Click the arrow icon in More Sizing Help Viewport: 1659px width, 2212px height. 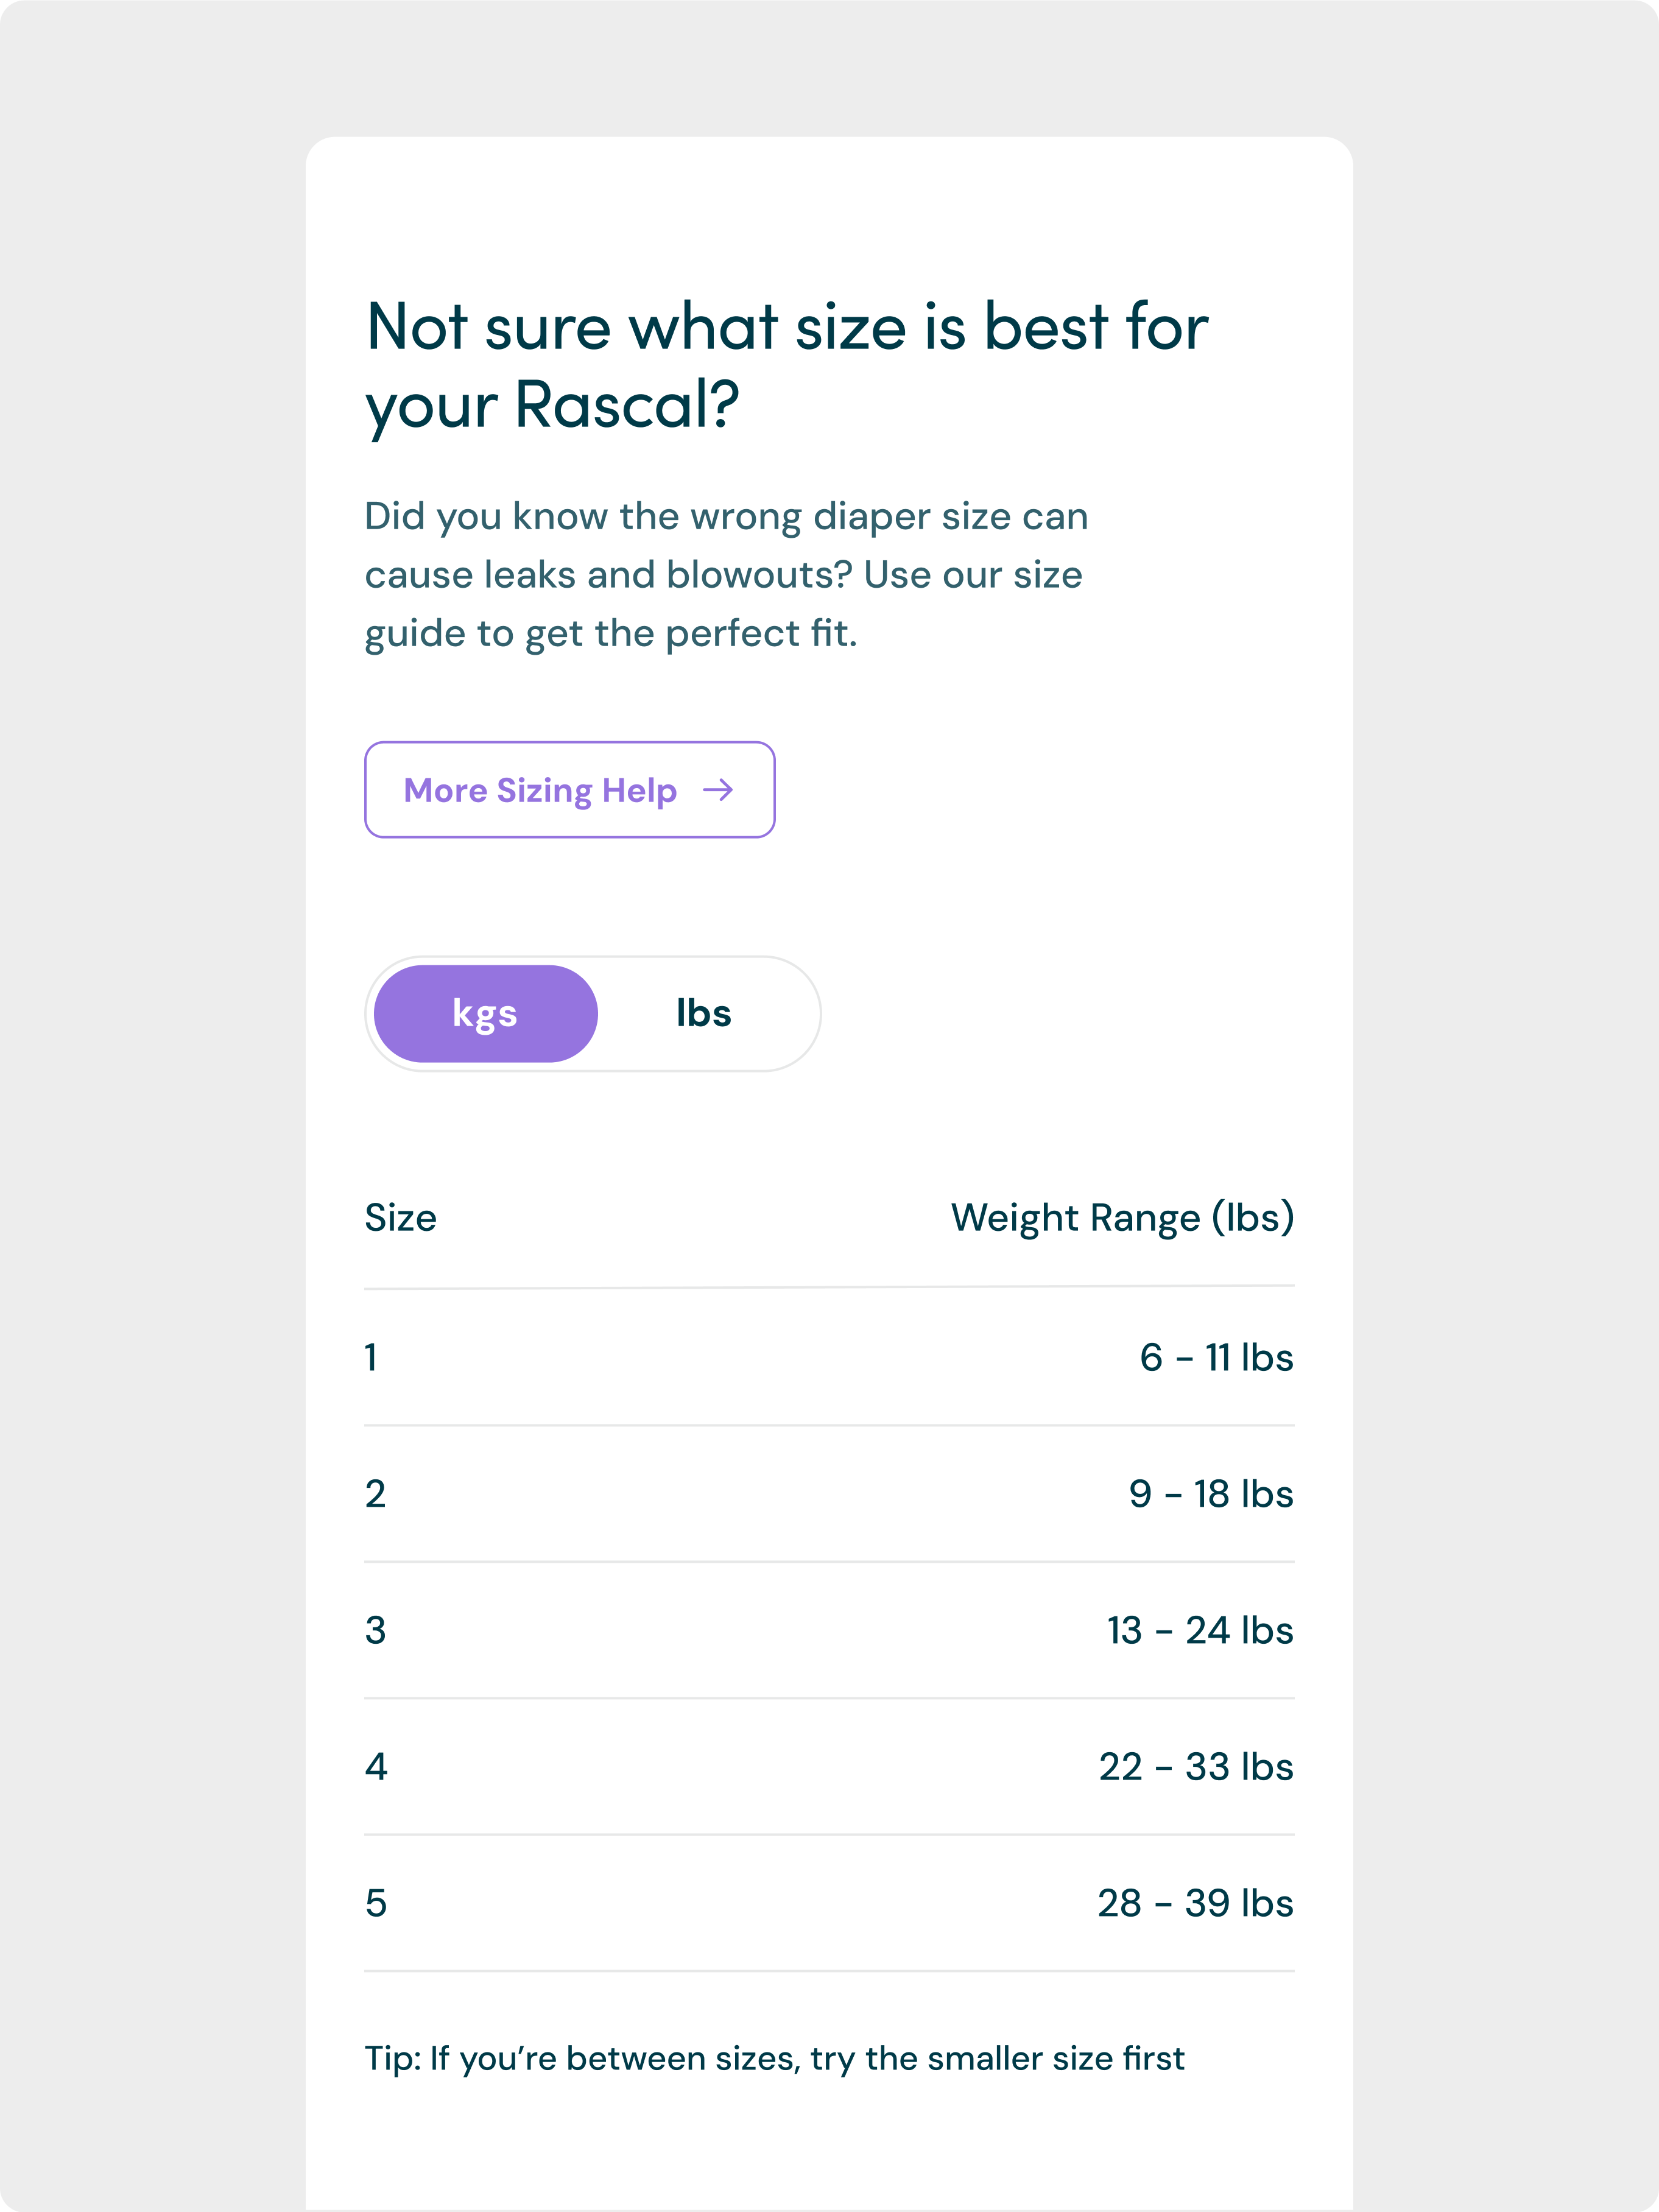point(718,790)
